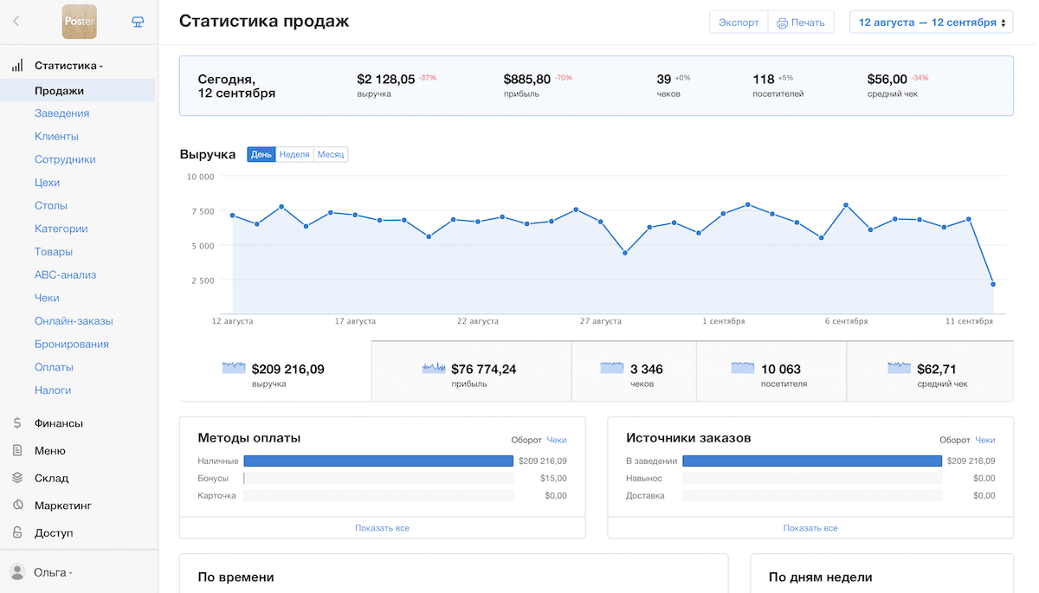
Task: Select the День chart period
Action: [261, 154]
